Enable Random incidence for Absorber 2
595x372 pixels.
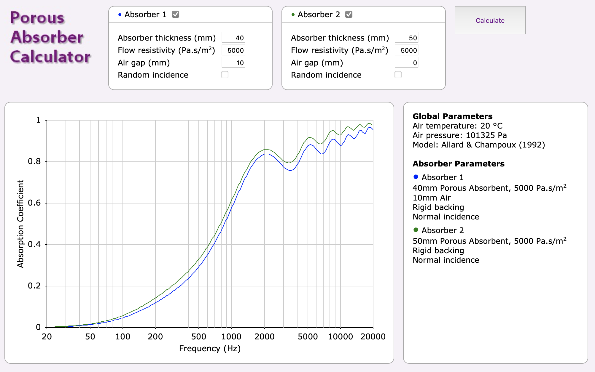398,75
